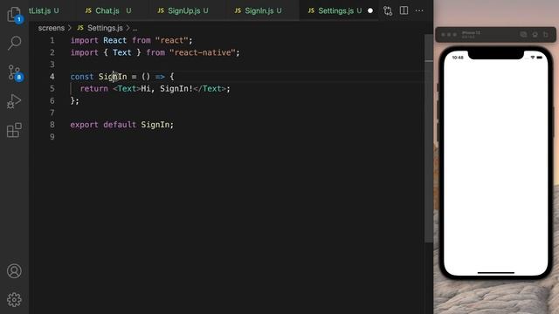Click the simulator home toolbar icon
Viewport: 559px width, 314px height.
[535, 35]
